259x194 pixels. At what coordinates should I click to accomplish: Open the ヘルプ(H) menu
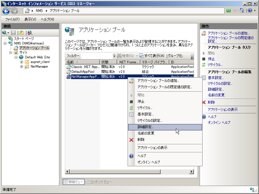point(47,19)
